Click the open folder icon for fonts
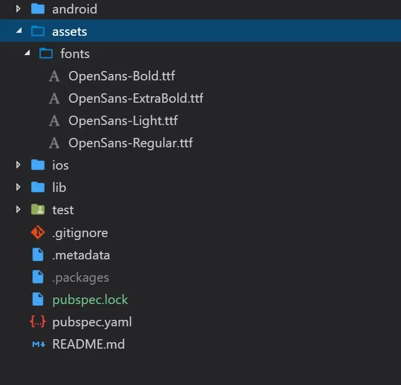401x385 pixels. coord(46,54)
